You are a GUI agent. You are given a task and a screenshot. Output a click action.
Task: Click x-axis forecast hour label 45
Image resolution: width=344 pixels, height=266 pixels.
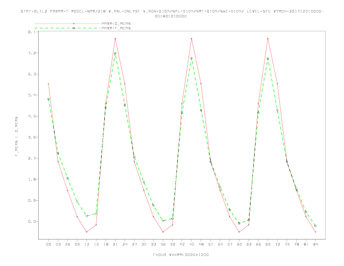tap(192, 244)
